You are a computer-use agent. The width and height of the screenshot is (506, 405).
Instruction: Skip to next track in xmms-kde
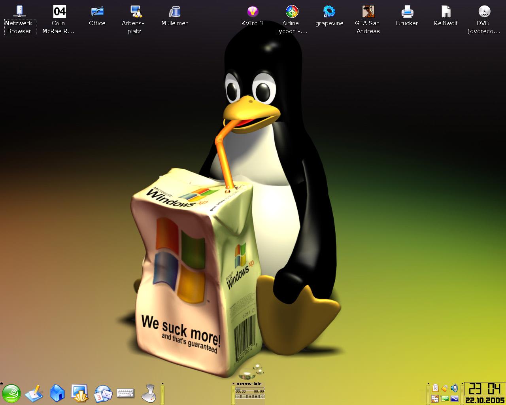click(x=262, y=396)
